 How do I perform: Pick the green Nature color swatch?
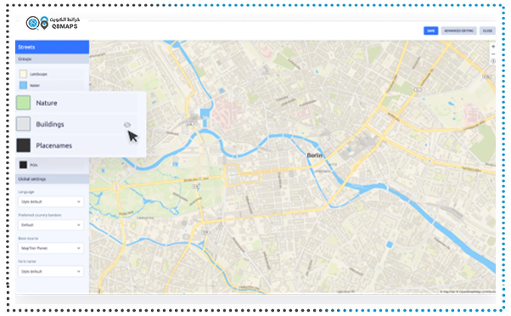(24, 103)
